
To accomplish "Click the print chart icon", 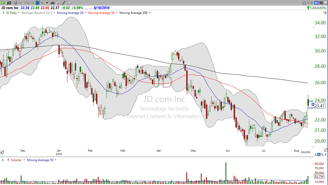I will click(15, 3).
